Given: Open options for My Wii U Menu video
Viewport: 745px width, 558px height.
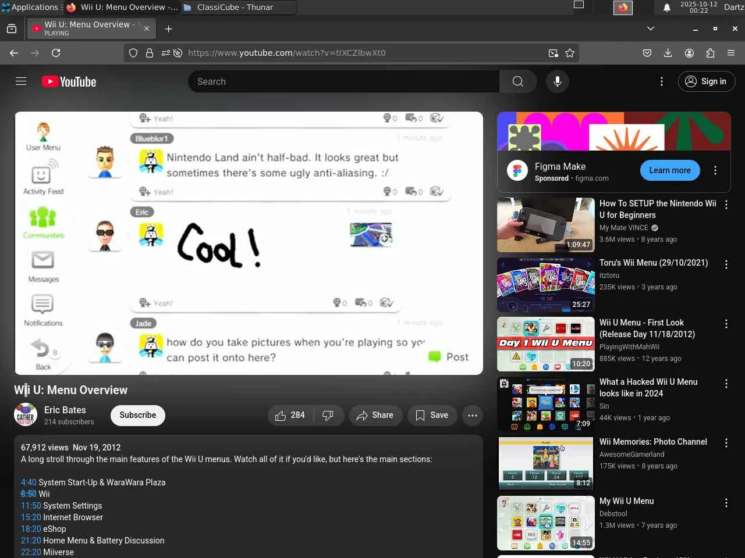Looking at the screenshot, I should click(726, 503).
